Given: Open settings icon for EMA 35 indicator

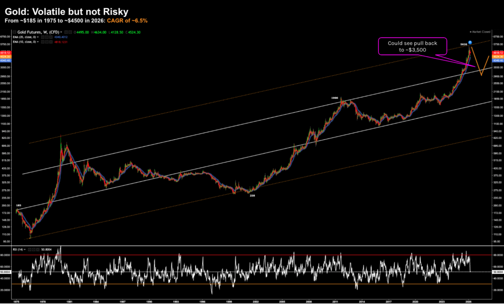Looking at the screenshot, I should tap(46, 37).
